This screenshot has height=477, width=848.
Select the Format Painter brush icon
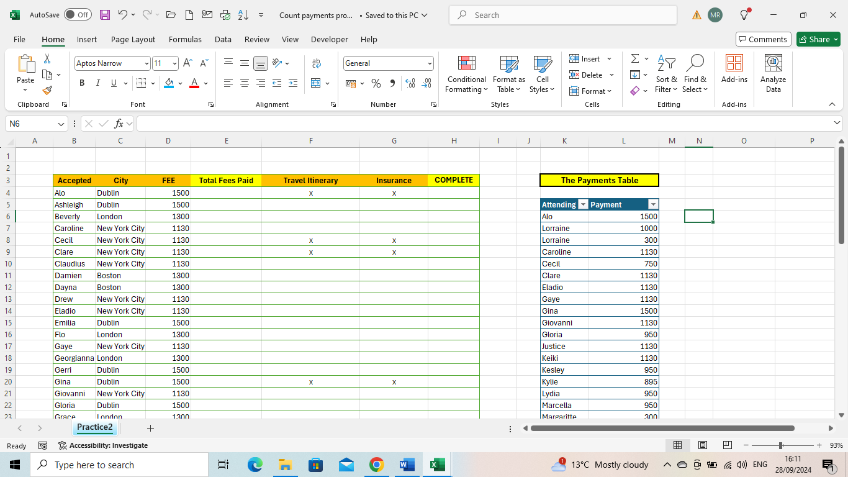coord(47,90)
